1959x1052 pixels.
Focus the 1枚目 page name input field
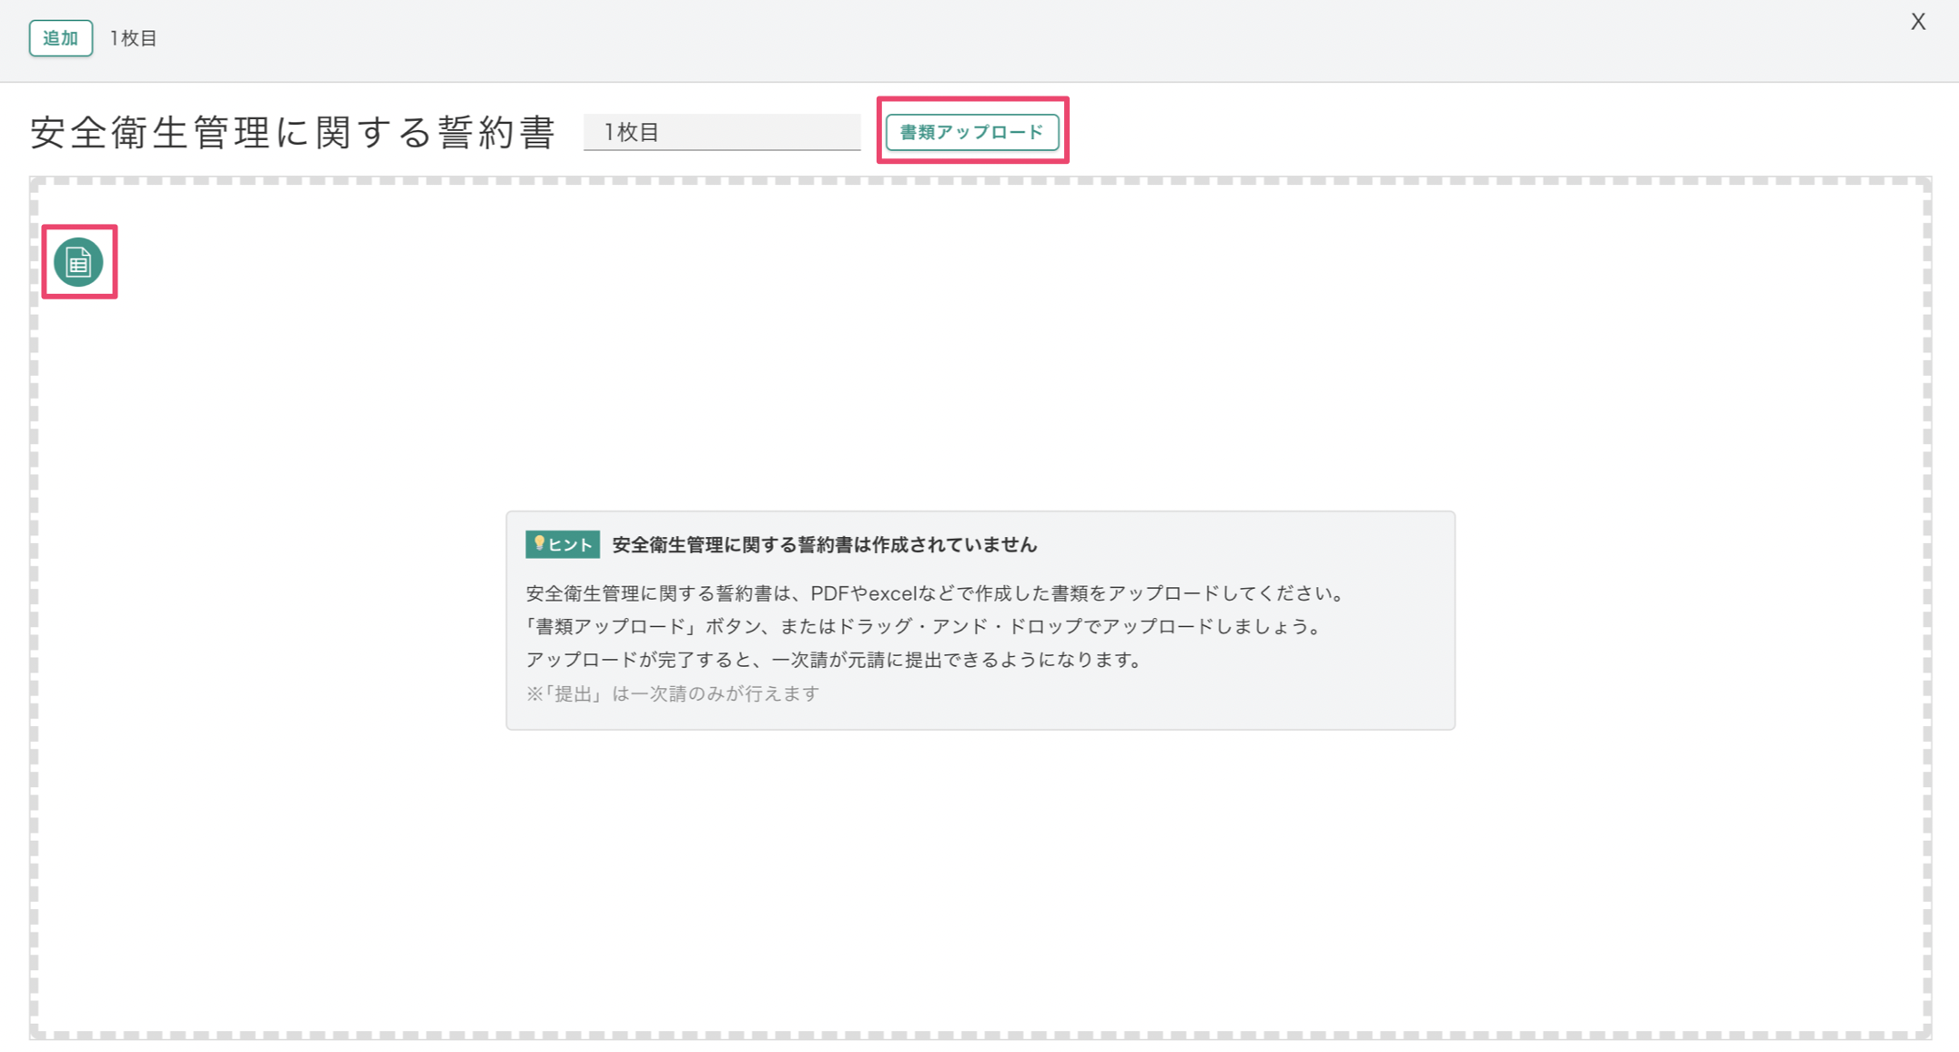click(x=721, y=132)
